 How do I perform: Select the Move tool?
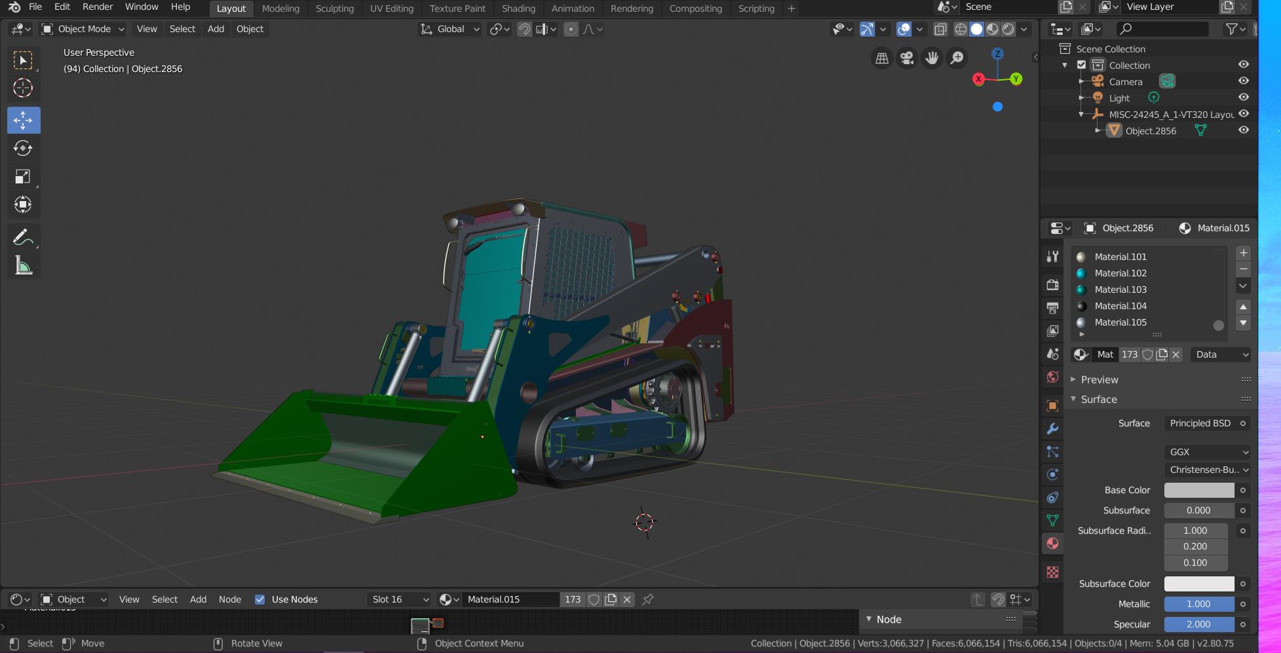[23, 120]
